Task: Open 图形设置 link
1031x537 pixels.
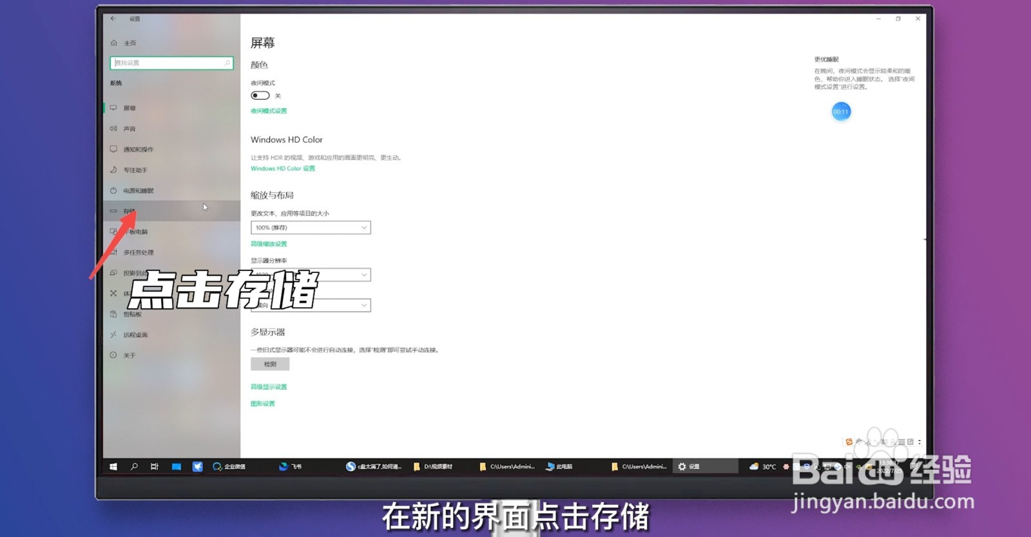Action: point(263,404)
